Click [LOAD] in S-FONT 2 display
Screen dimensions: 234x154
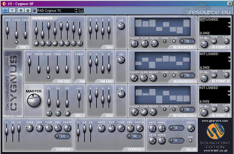tap(205, 67)
